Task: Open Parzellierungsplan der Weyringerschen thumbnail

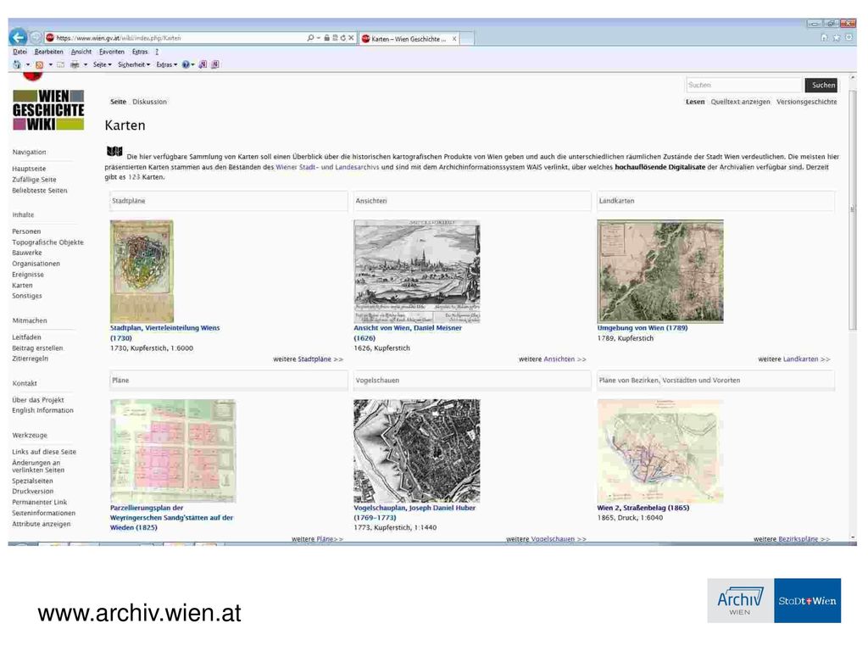Action: pyautogui.click(x=173, y=451)
